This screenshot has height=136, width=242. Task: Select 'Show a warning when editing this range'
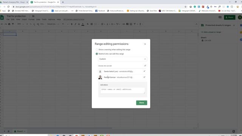click(97, 49)
